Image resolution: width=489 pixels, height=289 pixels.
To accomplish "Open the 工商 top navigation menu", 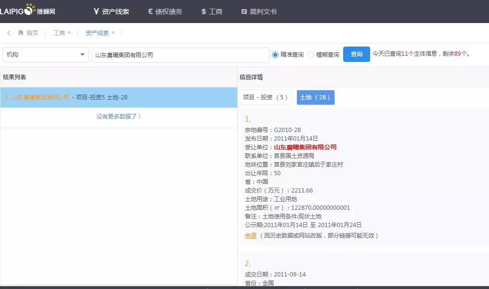I will [212, 12].
